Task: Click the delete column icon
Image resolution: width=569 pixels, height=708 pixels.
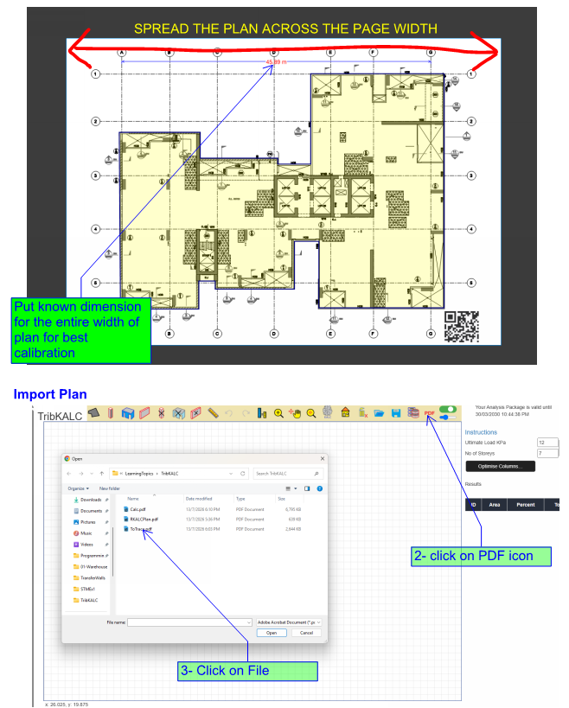Action: click(161, 412)
